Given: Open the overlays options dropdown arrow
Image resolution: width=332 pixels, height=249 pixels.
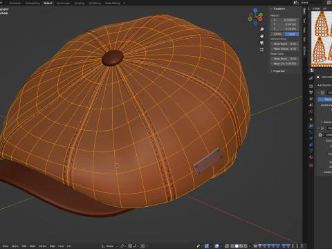Looking at the screenshot, I should tap(221, 246).
